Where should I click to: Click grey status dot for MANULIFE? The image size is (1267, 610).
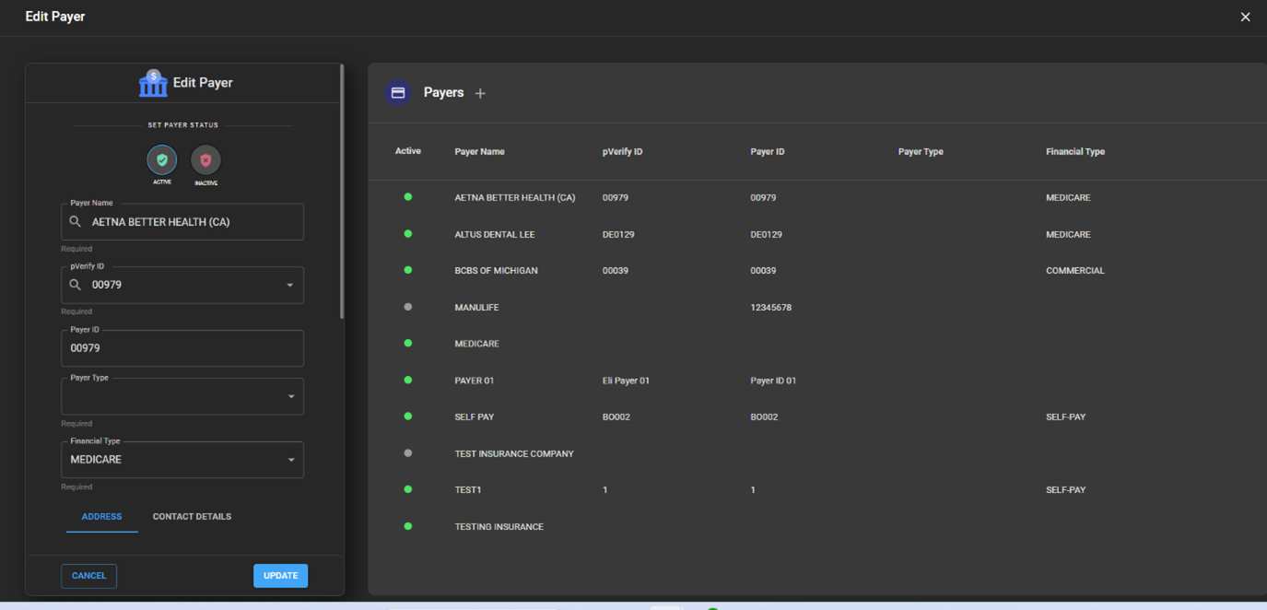(408, 307)
